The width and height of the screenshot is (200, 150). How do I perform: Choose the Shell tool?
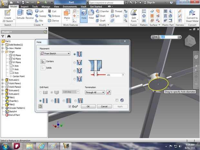pos(101,16)
